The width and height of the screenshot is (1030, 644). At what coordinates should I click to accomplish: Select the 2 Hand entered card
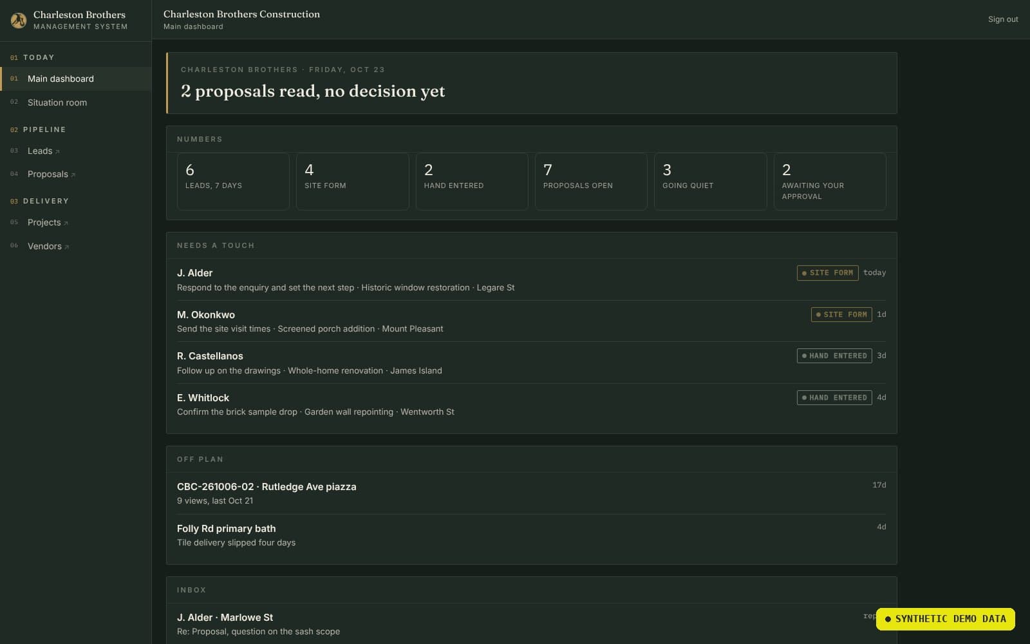[472, 181]
